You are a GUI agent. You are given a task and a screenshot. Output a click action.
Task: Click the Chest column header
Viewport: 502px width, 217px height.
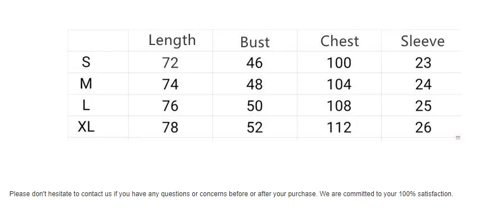(x=340, y=41)
